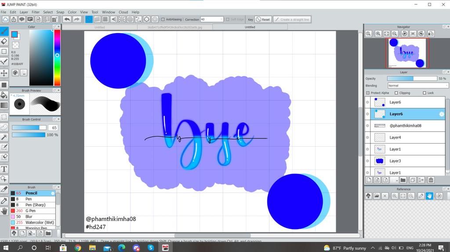Screen dimensions: 450x252
Task: Delete layer with trash icon
Action: [x=431, y=180]
